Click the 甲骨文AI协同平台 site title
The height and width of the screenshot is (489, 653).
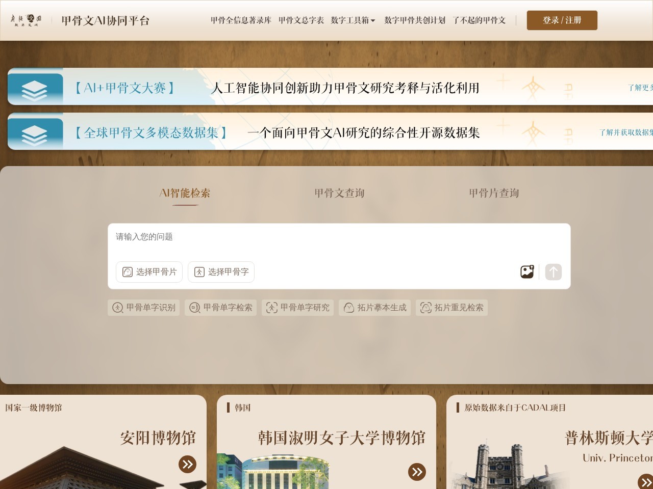[105, 21]
